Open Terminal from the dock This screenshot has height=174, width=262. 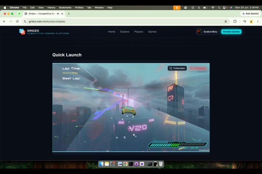pos(131,164)
